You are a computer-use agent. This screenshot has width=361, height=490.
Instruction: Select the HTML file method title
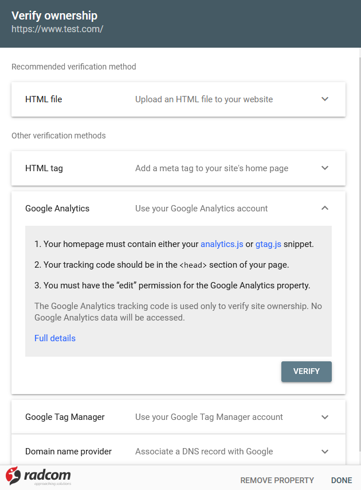pos(44,99)
